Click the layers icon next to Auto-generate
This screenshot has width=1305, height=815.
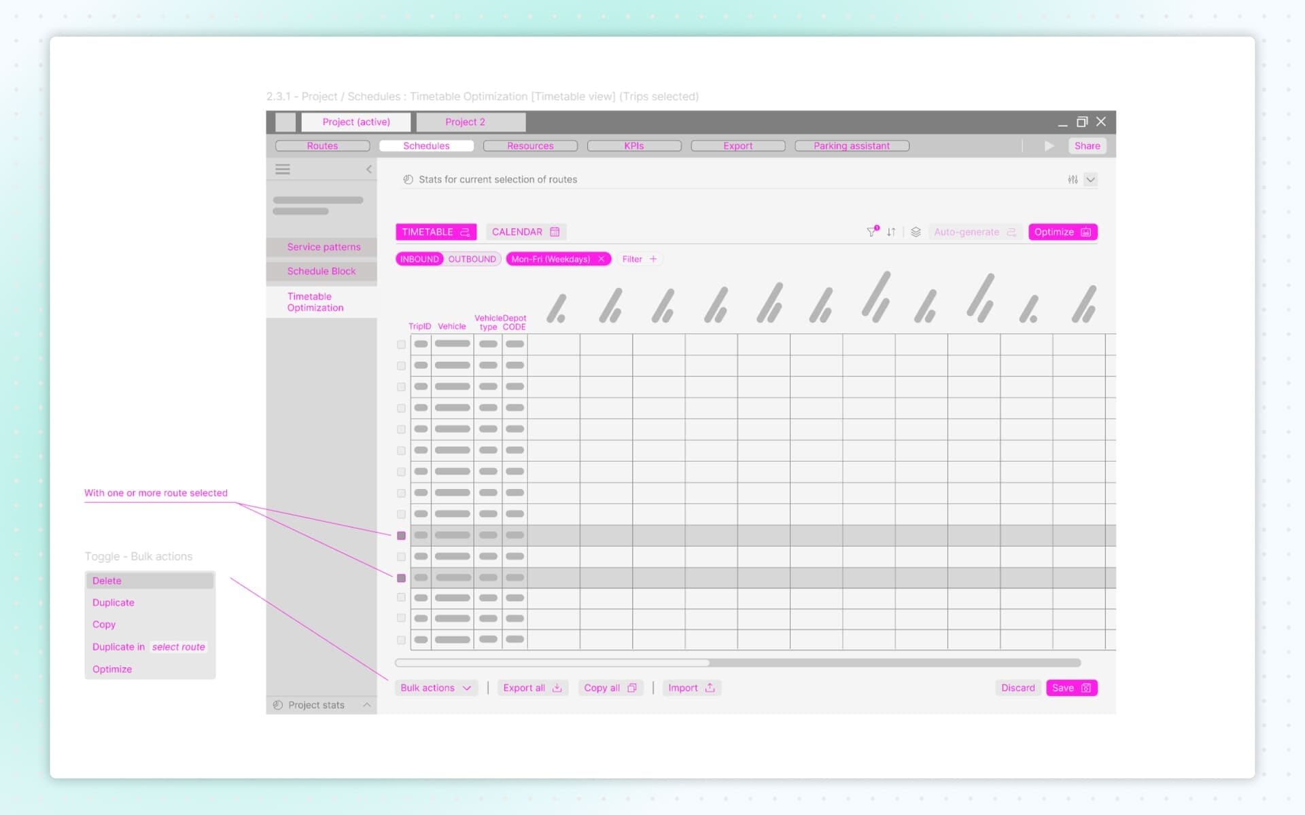916,232
